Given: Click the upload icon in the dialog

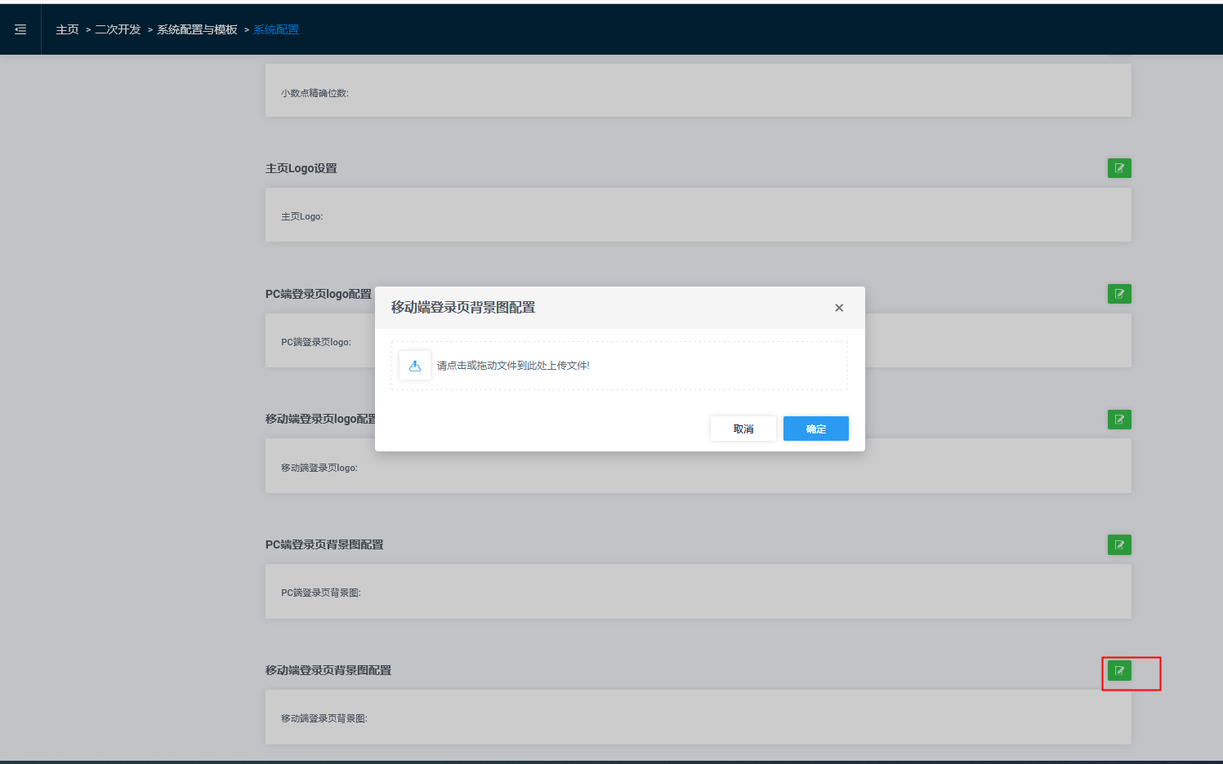Looking at the screenshot, I should (415, 366).
